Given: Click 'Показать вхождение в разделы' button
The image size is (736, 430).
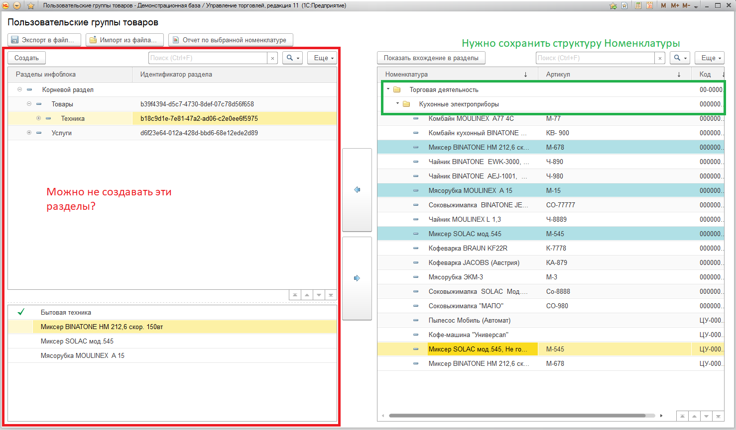Looking at the screenshot, I should point(431,58).
